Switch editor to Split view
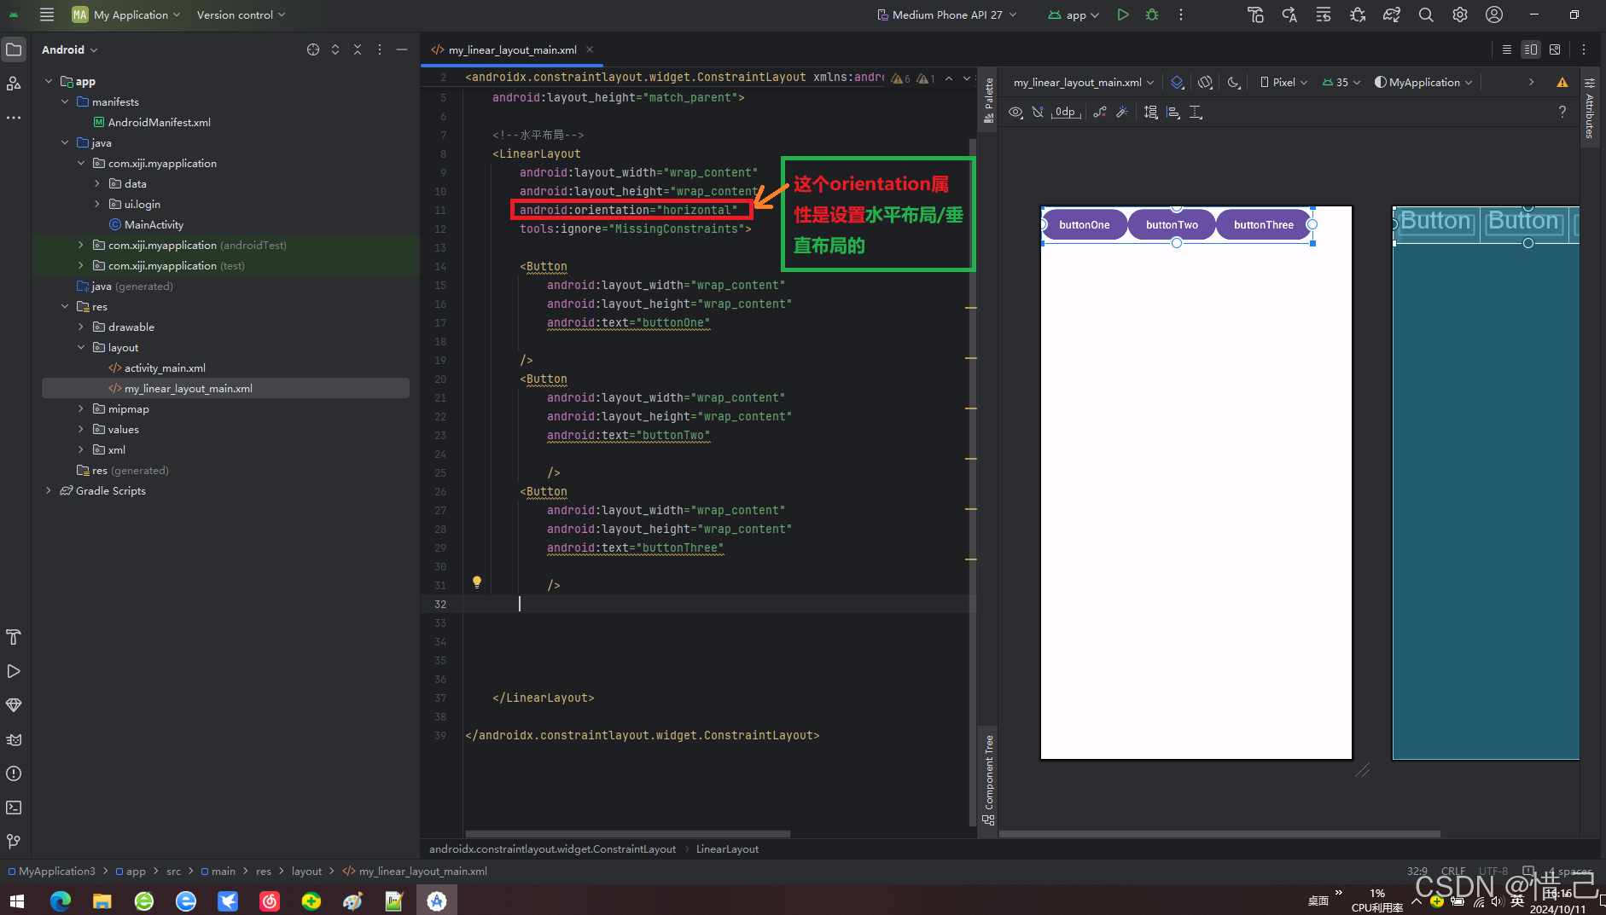Image resolution: width=1606 pixels, height=915 pixels. [x=1531, y=49]
